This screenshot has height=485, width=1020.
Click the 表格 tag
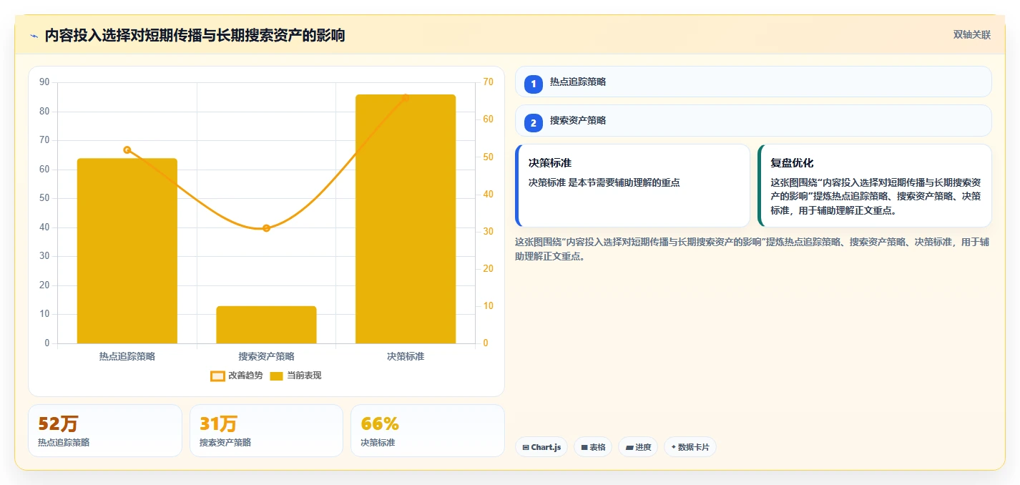(x=593, y=447)
